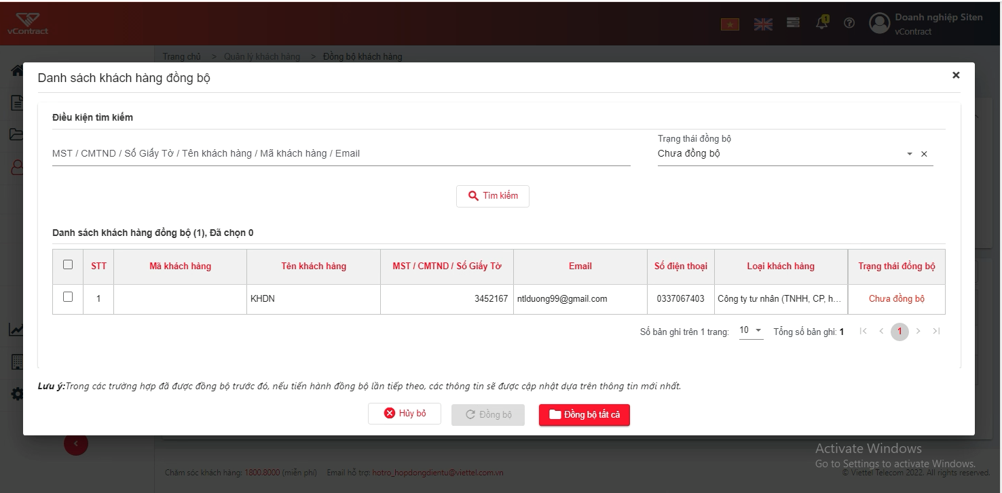Viewport: 1002px width, 493px height.
Task: Open records per page dropdown showing 10
Action: (751, 330)
